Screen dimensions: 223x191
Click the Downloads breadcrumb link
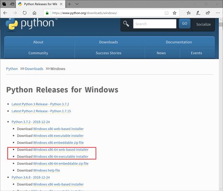[x=34, y=69]
